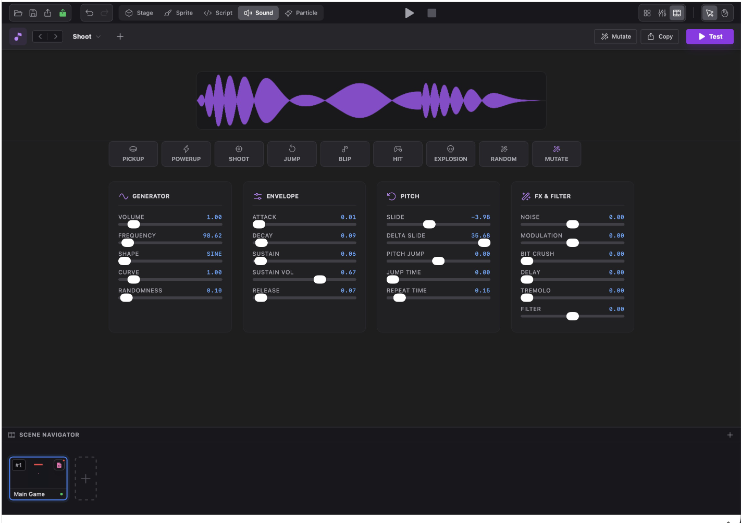Open the mixer sliders view icon

pos(662,13)
